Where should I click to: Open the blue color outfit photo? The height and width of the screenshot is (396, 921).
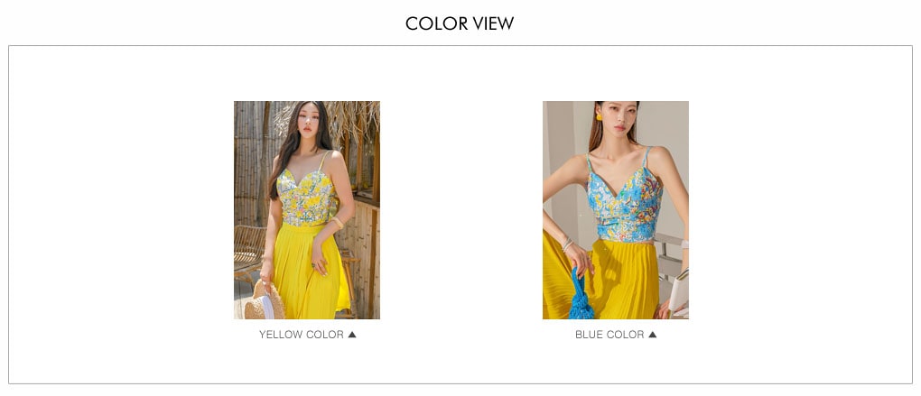click(616, 210)
